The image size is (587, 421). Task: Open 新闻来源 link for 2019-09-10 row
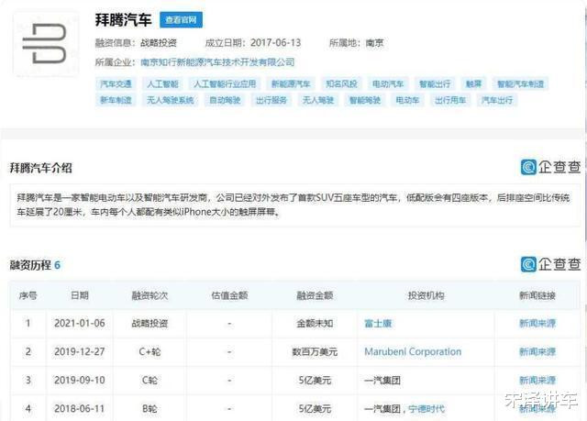point(537,381)
